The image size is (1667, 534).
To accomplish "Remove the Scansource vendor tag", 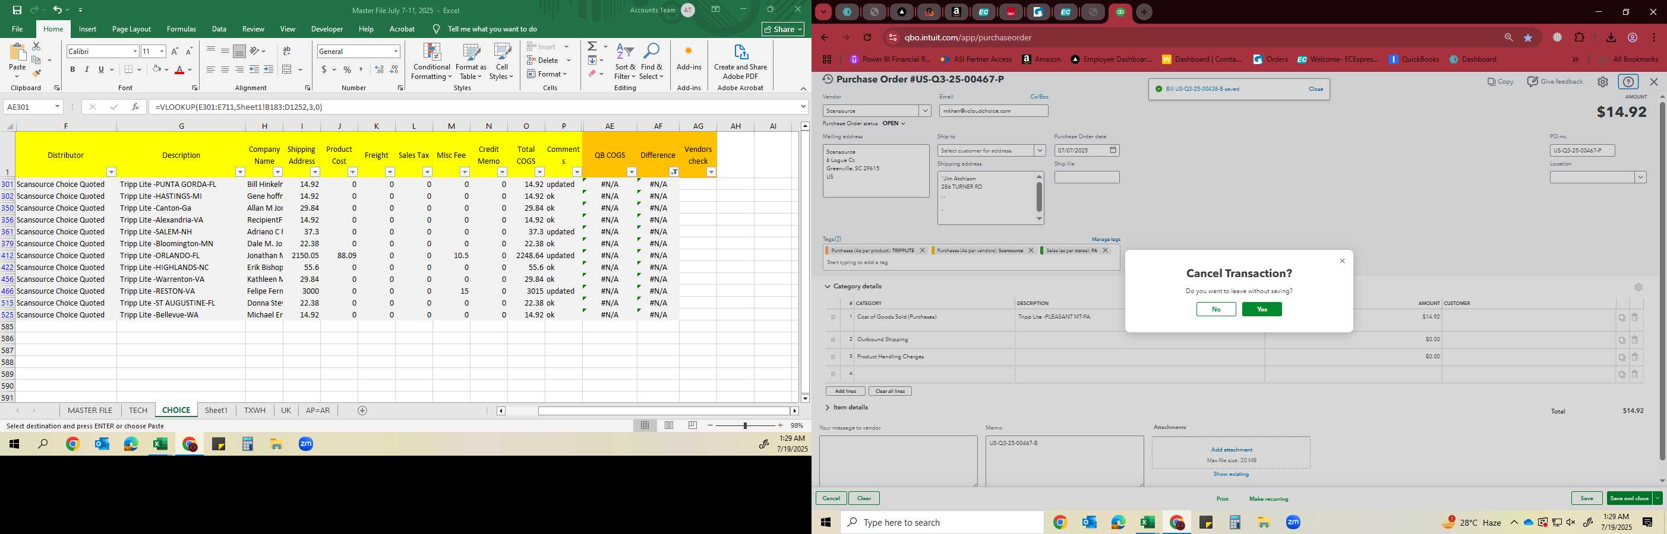I will pyautogui.click(x=1031, y=250).
